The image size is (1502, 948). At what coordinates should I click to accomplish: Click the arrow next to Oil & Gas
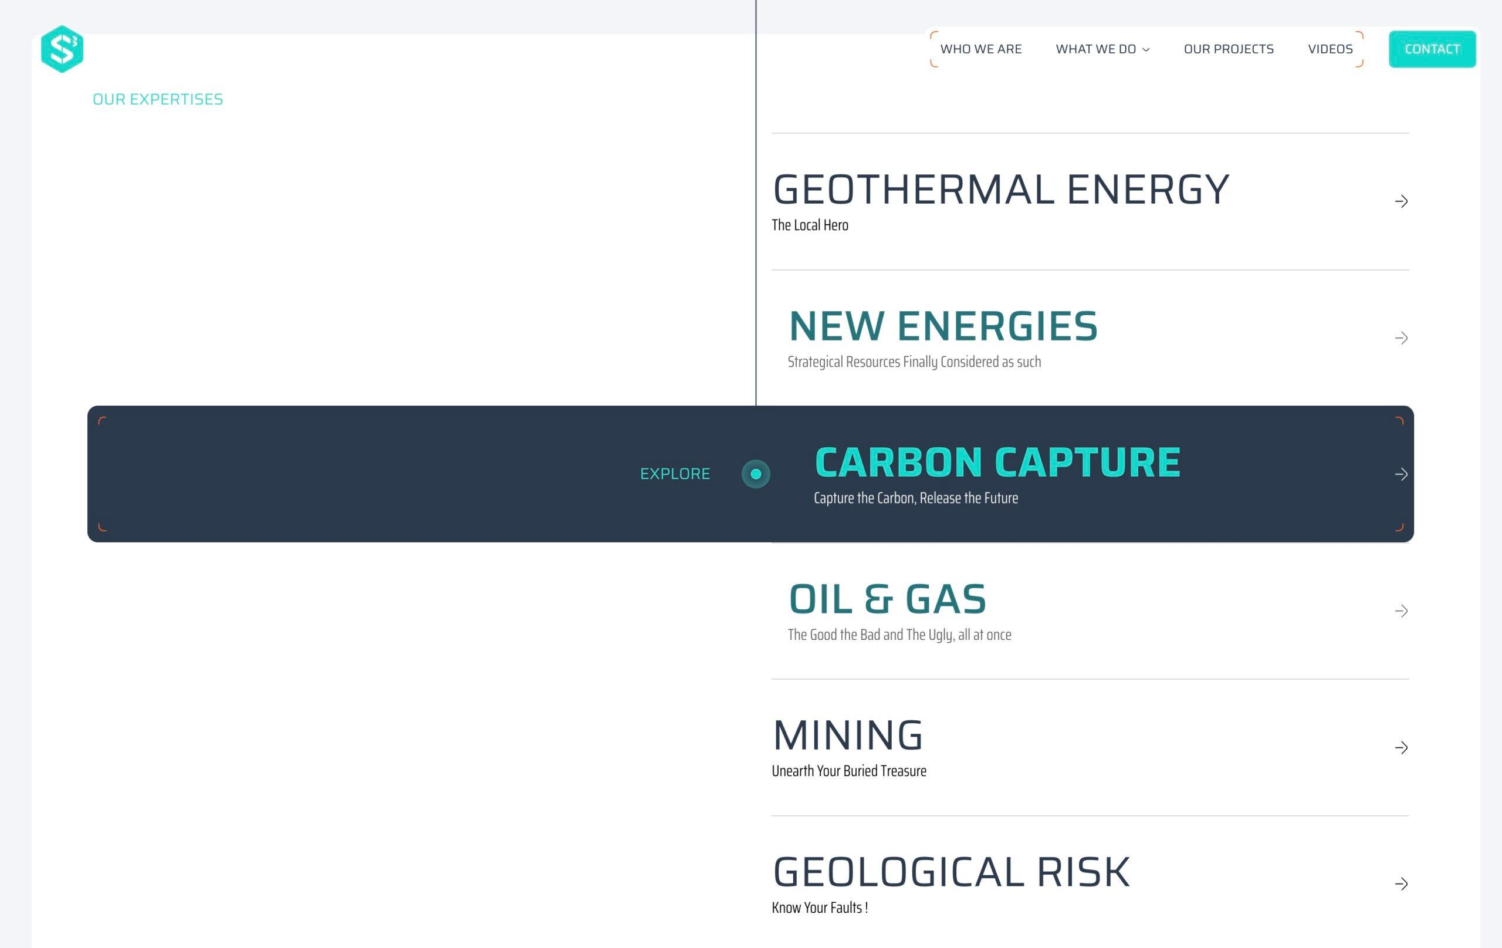click(x=1401, y=610)
